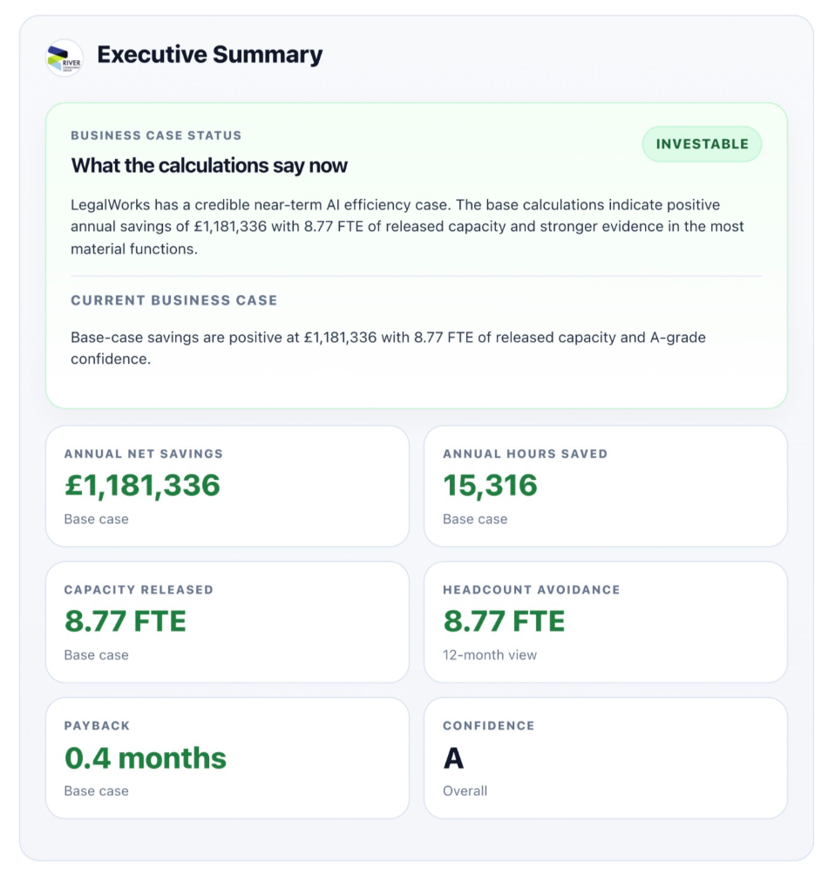Click the Business Case Status label
This screenshot has width=828, height=876.
pyautogui.click(x=156, y=135)
